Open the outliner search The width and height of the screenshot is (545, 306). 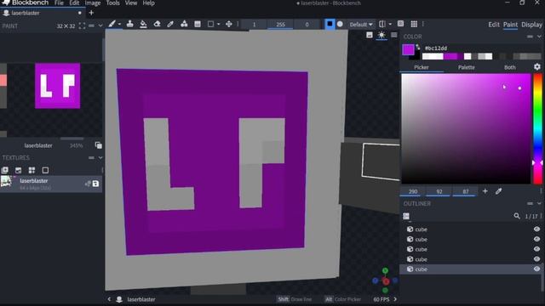click(517, 216)
